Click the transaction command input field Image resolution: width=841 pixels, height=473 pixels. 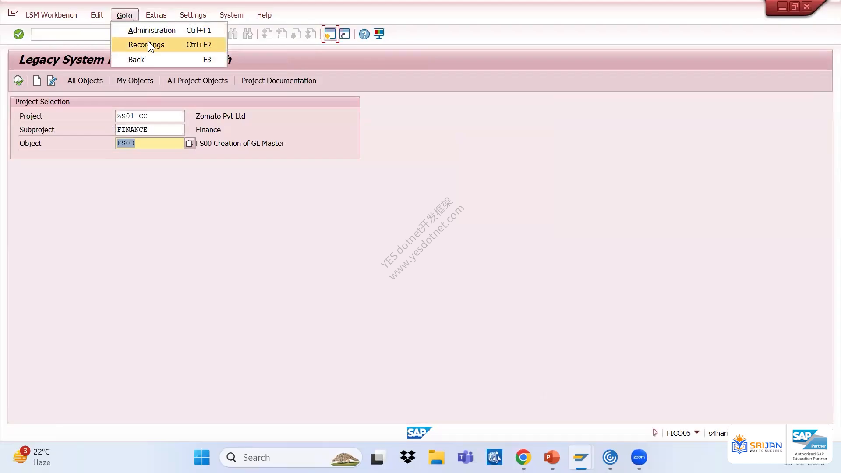pyautogui.click(x=71, y=34)
